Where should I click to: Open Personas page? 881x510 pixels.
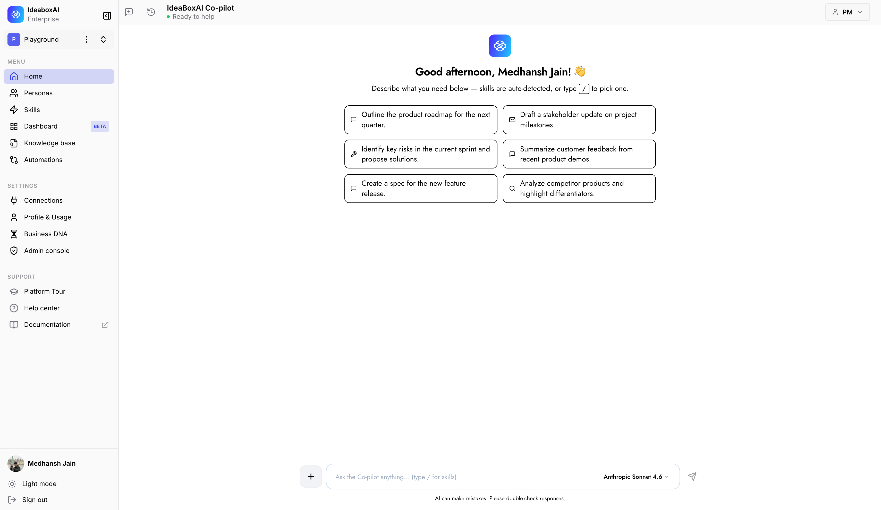59,93
